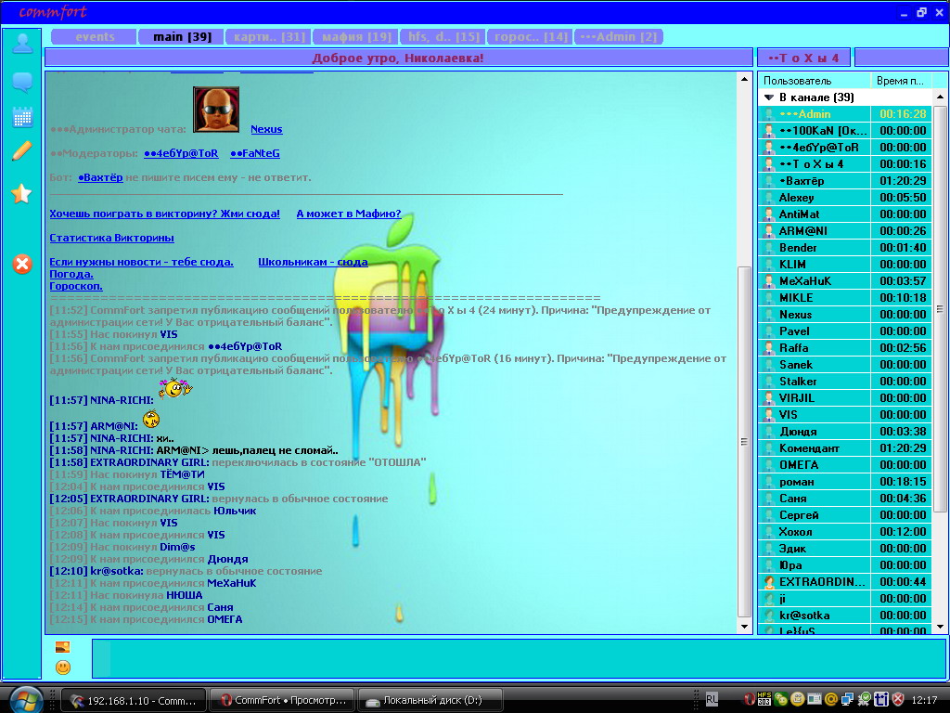Open the star favorites icon
The height and width of the screenshot is (713, 950).
pos(21,193)
